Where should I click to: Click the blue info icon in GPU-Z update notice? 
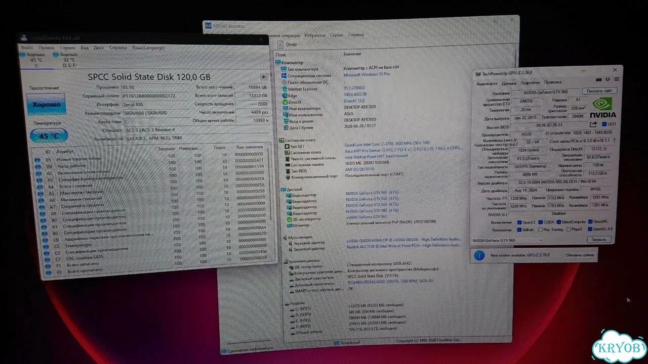tap(479, 255)
